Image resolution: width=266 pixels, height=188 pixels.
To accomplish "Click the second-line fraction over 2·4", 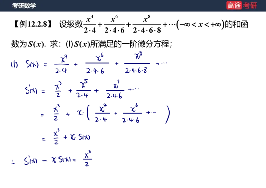I will click(x=83, y=90).
